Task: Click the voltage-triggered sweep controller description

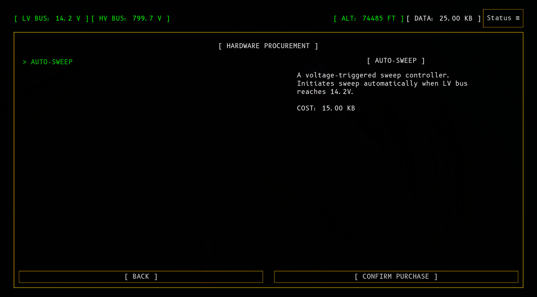Action: 373,75
